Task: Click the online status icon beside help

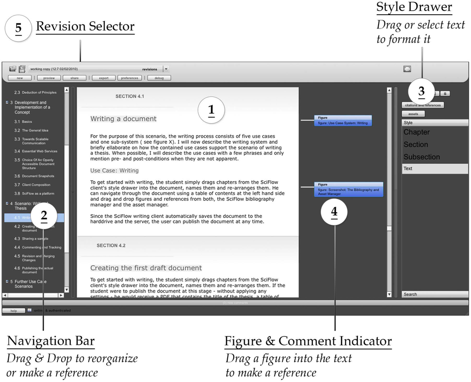Action: 29,310
